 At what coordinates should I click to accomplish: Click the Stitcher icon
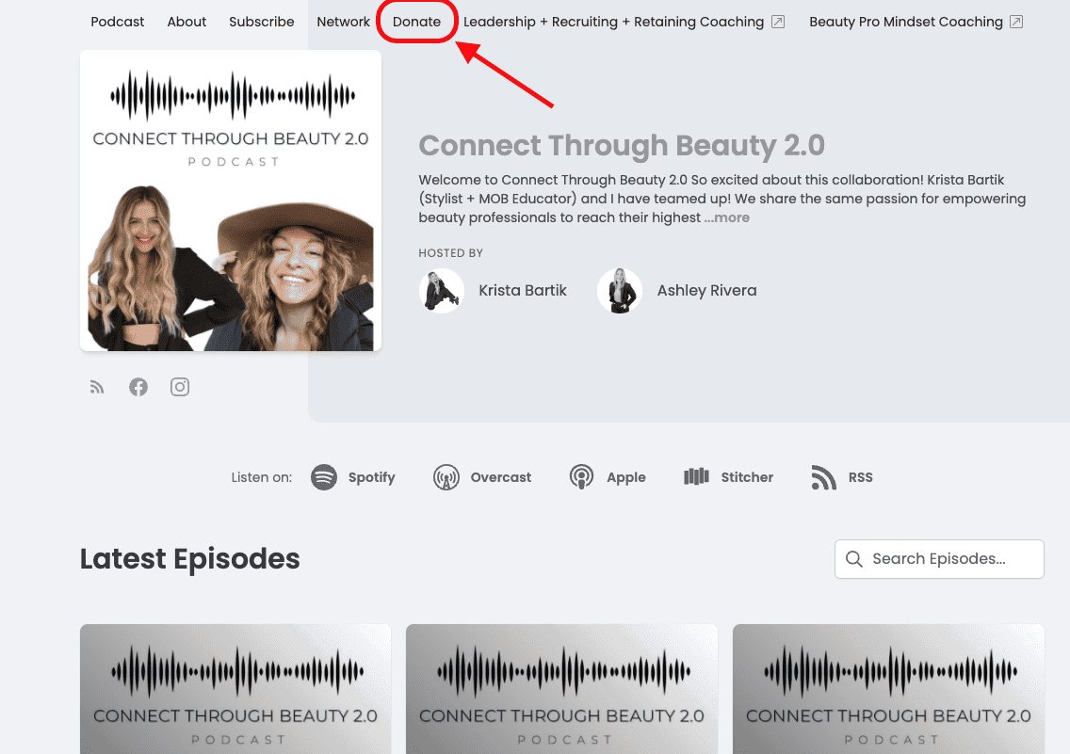[x=697, y=476]
